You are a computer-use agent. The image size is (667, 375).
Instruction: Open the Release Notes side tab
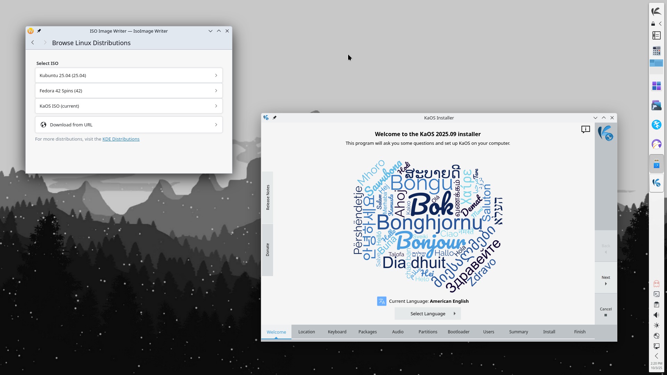coord(267,197)
